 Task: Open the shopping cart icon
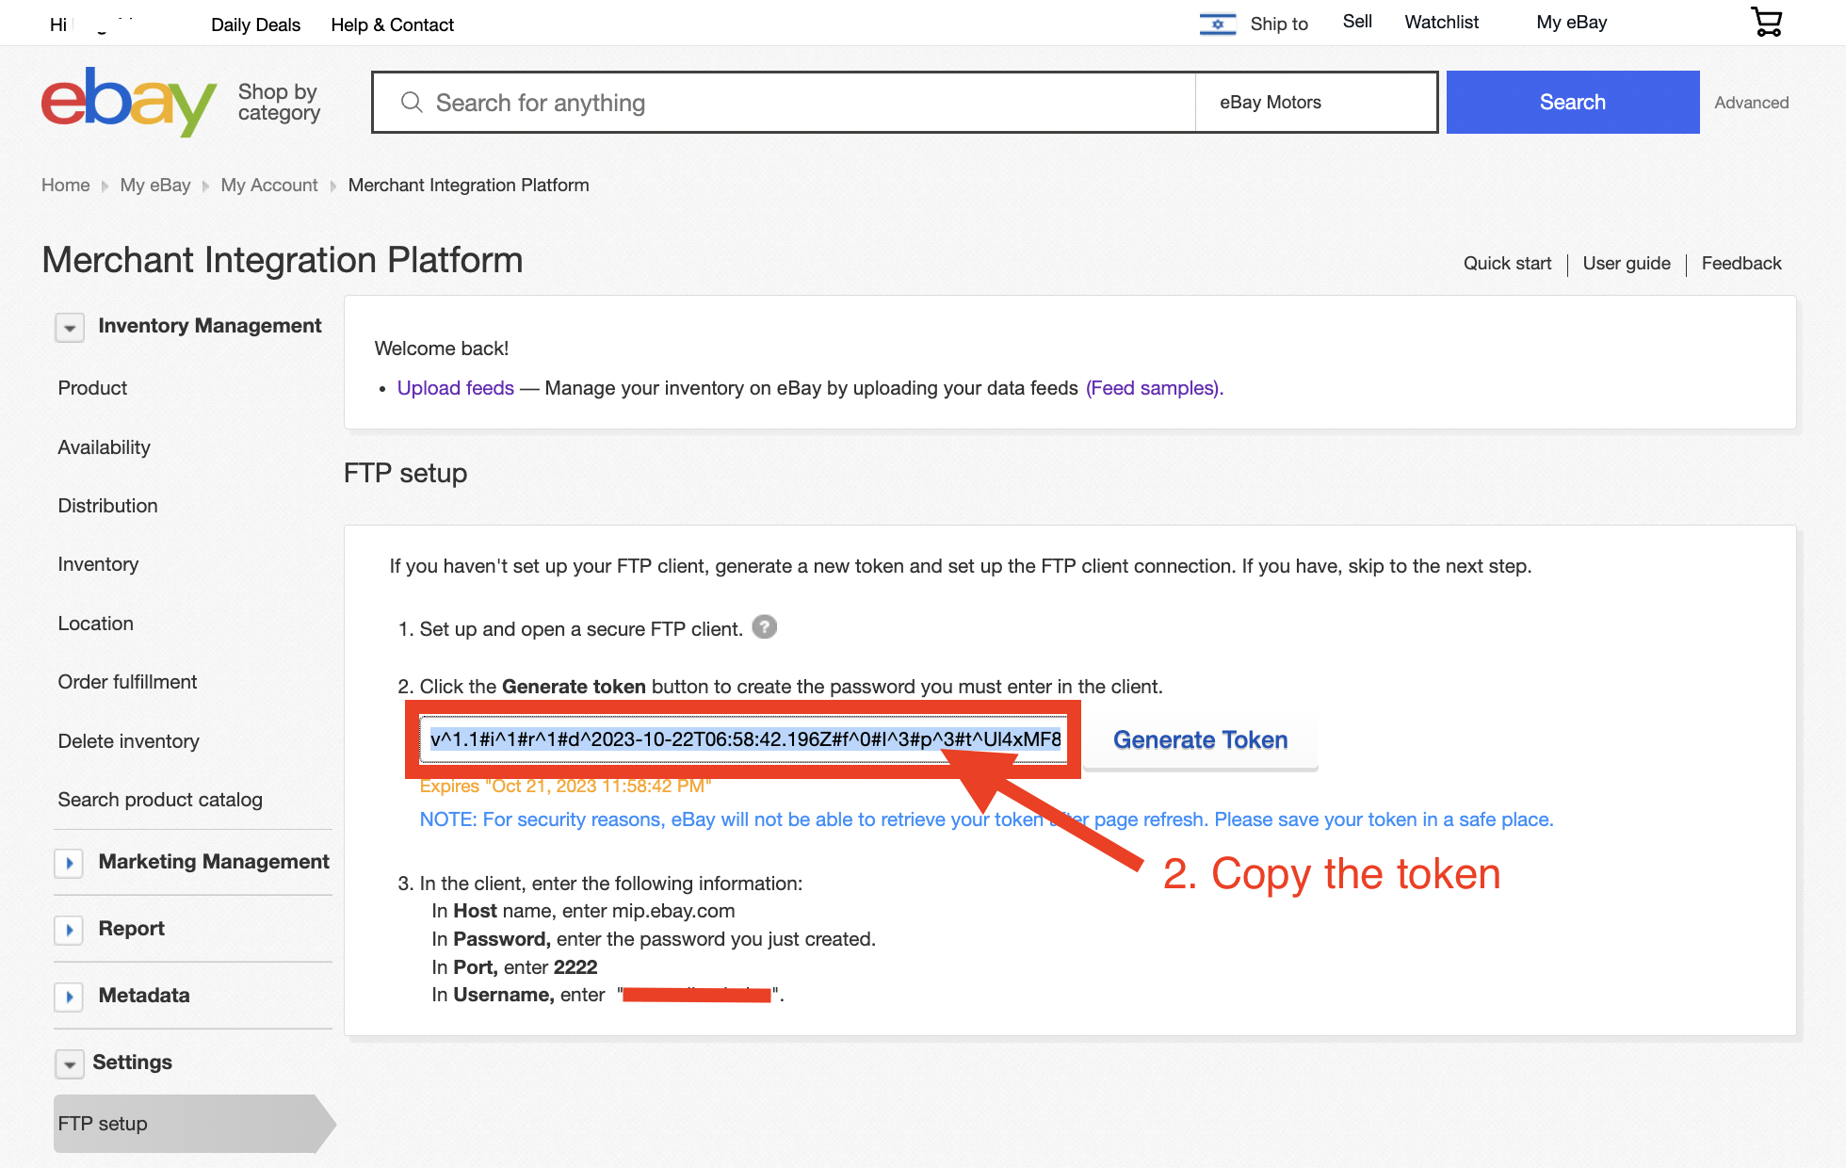point(1767,22)
